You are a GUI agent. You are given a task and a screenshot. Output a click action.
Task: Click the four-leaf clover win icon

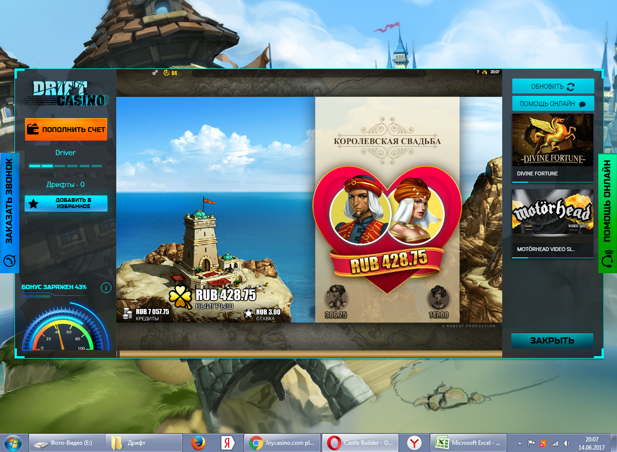tap(180, 298)
